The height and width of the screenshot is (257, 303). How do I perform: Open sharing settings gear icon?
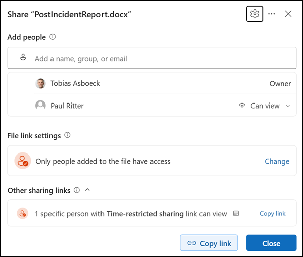click(x=255, y=14)
